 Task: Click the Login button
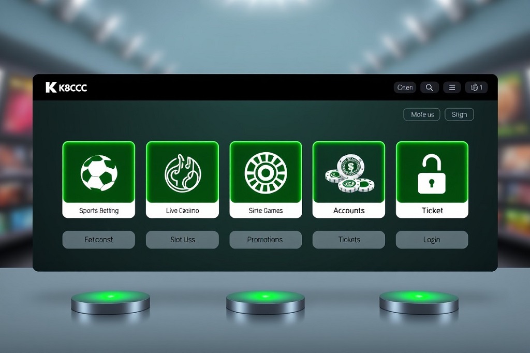[432, 240]
